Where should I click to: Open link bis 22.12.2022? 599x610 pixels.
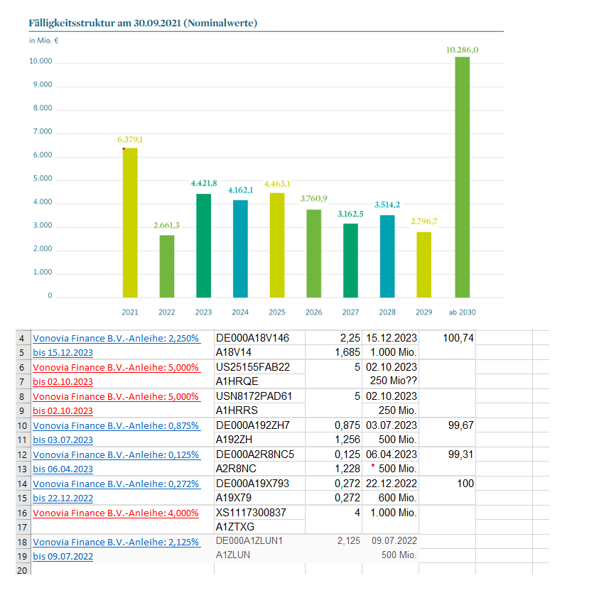(63, 499)
